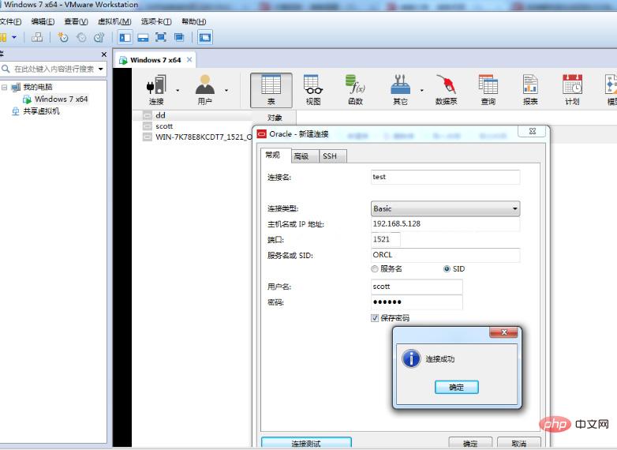Click the service name field ORCL

pyautogui.click(x=446, y=255)
